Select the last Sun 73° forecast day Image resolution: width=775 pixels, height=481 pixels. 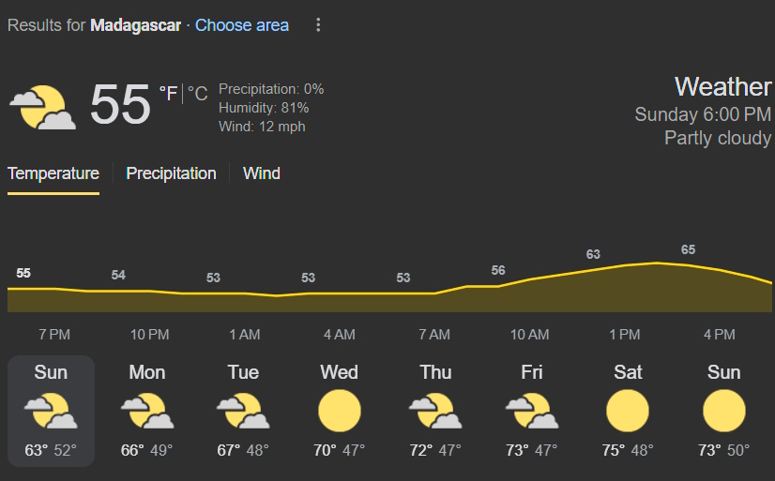pyautogui.click(x=723, y=411)
